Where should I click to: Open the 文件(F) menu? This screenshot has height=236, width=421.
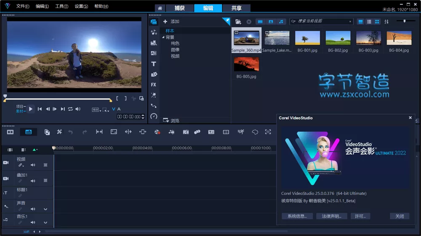click(23, 6)
